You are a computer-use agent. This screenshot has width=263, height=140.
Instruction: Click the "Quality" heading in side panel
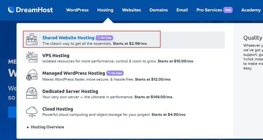point(253,38)
